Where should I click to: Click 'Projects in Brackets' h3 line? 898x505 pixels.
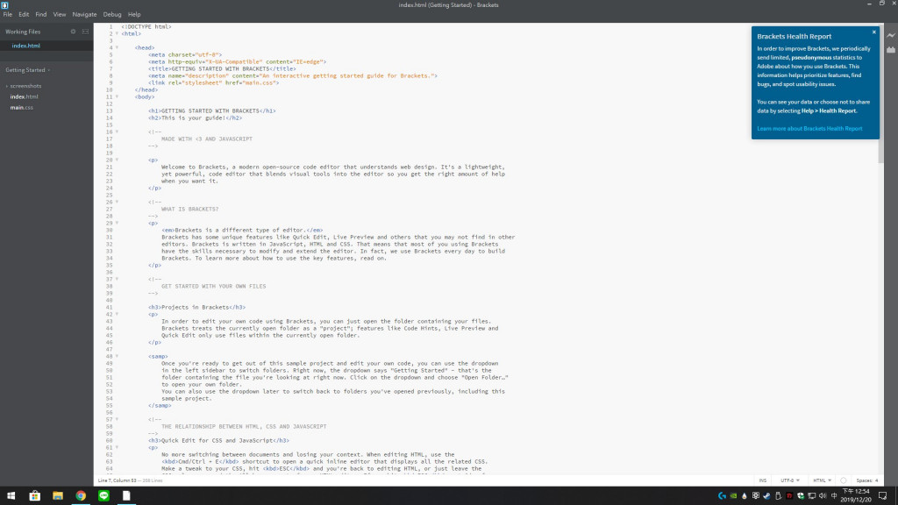(x=197, y=308)
